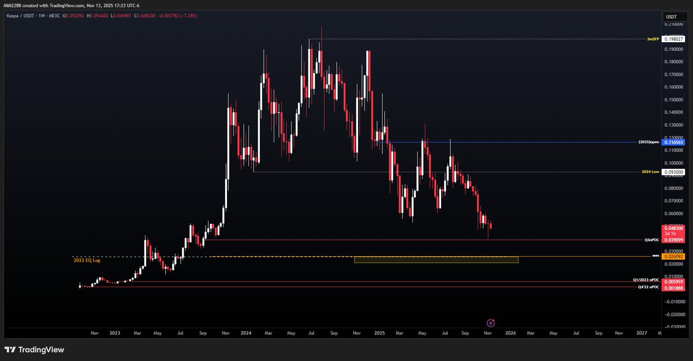Select the 0.198027 price label
Screen dimensions: 693x361
click(x=673, y=39)
